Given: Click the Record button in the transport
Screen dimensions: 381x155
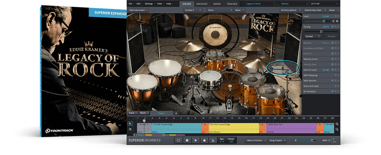Looking at the screenshot, I should pyautogui.click(x=204, y=140).
